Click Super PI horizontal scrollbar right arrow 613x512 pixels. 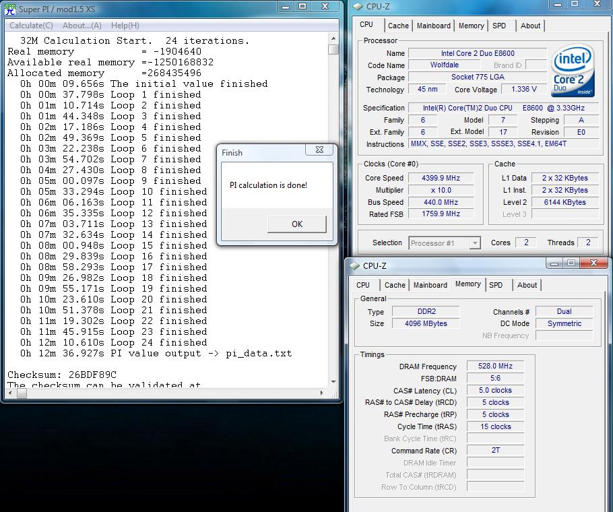(322, 393)
